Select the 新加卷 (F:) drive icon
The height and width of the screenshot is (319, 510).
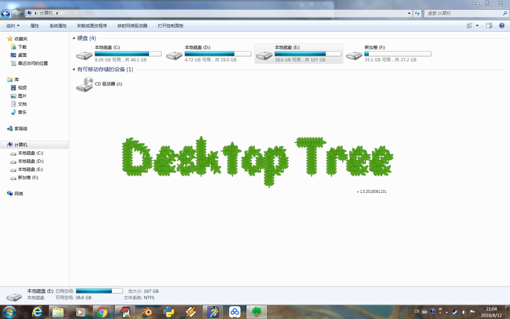click(354, 55)
